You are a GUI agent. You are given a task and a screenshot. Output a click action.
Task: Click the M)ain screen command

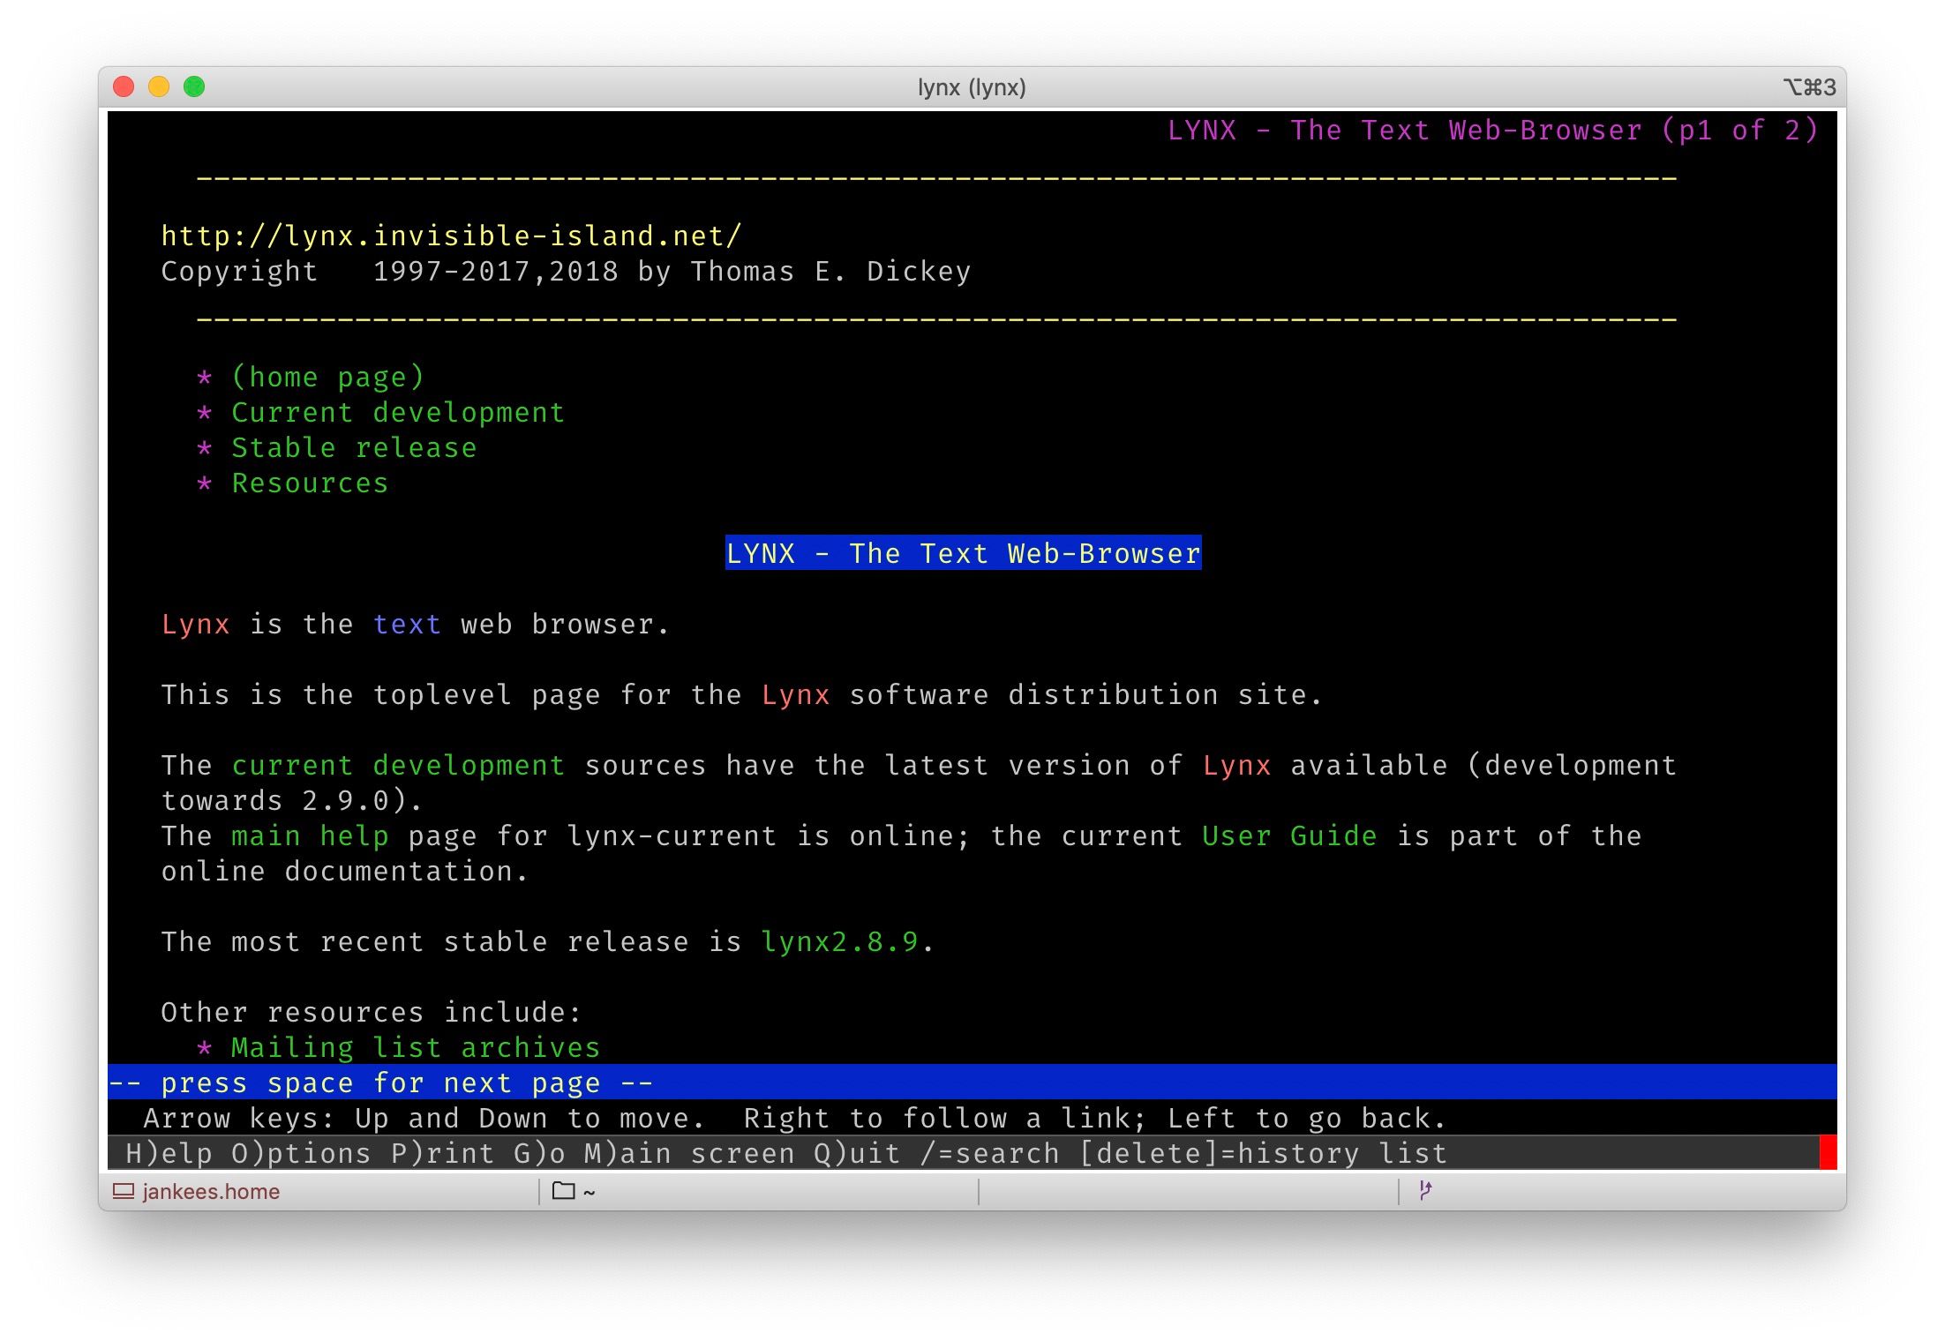click(x=689, y=1154)
